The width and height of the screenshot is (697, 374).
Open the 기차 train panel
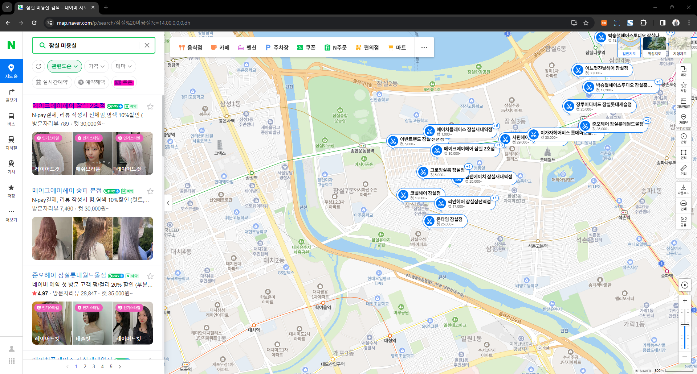pos(11,167)
